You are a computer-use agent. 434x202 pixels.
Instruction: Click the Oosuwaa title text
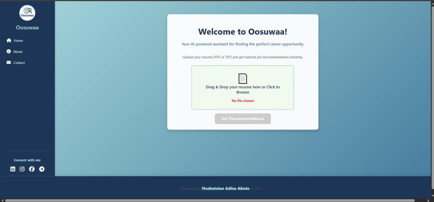pos(27,27)
